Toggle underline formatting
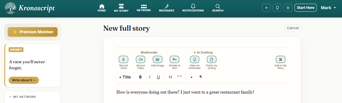Screen dimensions: 342x103 158,77
